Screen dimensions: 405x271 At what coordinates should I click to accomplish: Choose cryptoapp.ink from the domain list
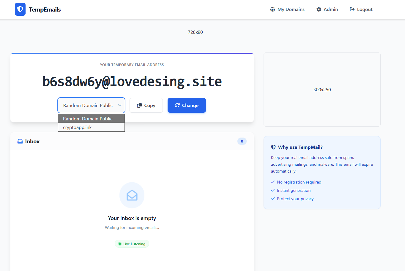[78, 127]
